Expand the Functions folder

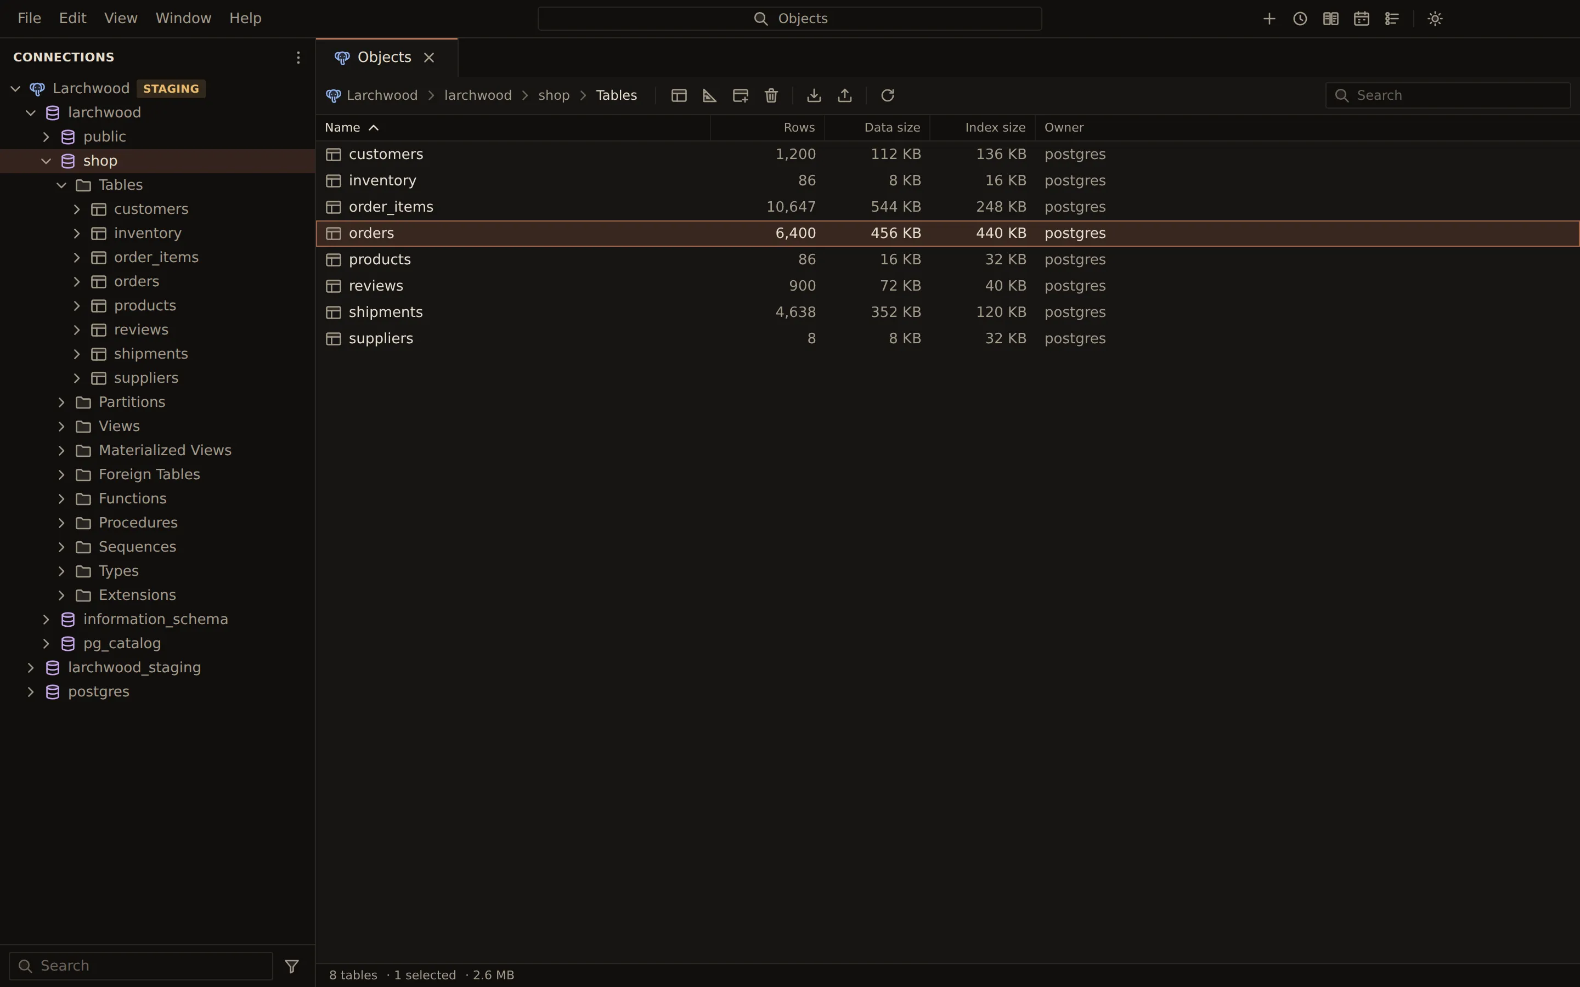pos(61,499)
